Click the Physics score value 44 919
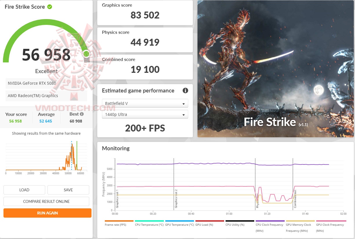Screen dimensions: 355x239 (145, 42)
